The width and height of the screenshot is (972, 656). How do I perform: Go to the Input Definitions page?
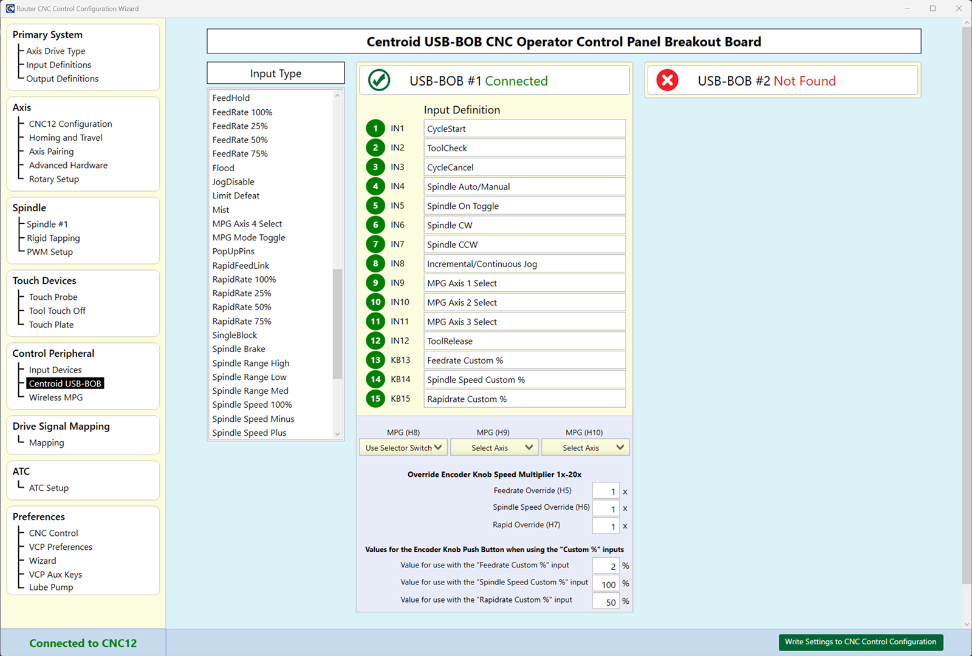(58, 65)
